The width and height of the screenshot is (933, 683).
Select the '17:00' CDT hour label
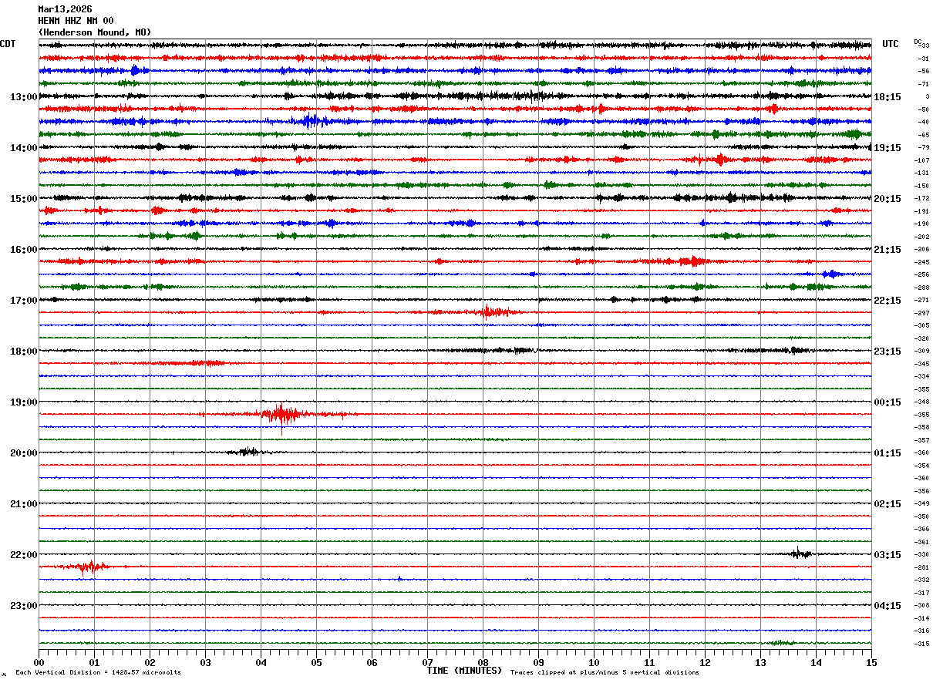tap(23, 301)
